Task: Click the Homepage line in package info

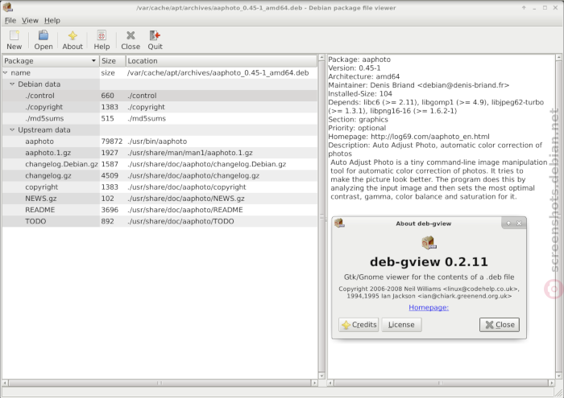Action: (x=408, y=137)
